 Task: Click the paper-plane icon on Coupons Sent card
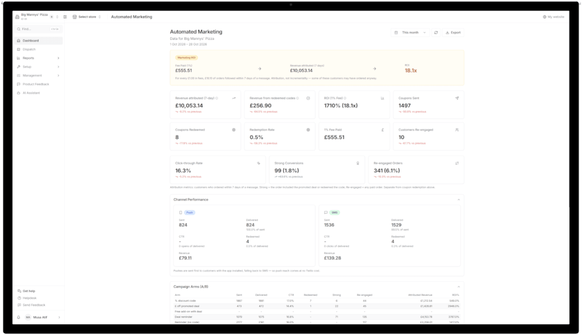[x=457, y=98]
